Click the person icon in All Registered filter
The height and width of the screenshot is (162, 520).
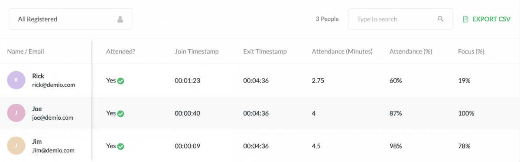coord(120,19)
